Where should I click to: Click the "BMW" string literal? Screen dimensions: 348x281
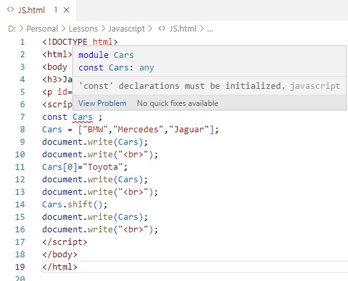(95, 130)
